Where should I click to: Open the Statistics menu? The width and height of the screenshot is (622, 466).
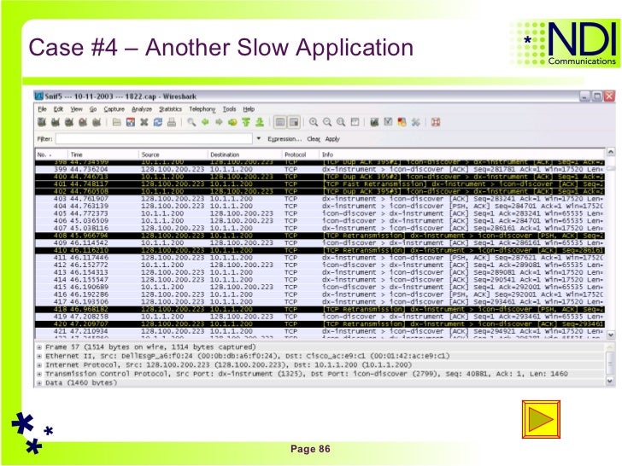coord(171,109)
